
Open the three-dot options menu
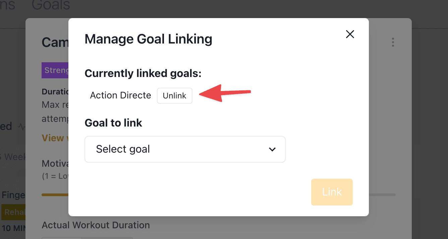pos(393,42)
